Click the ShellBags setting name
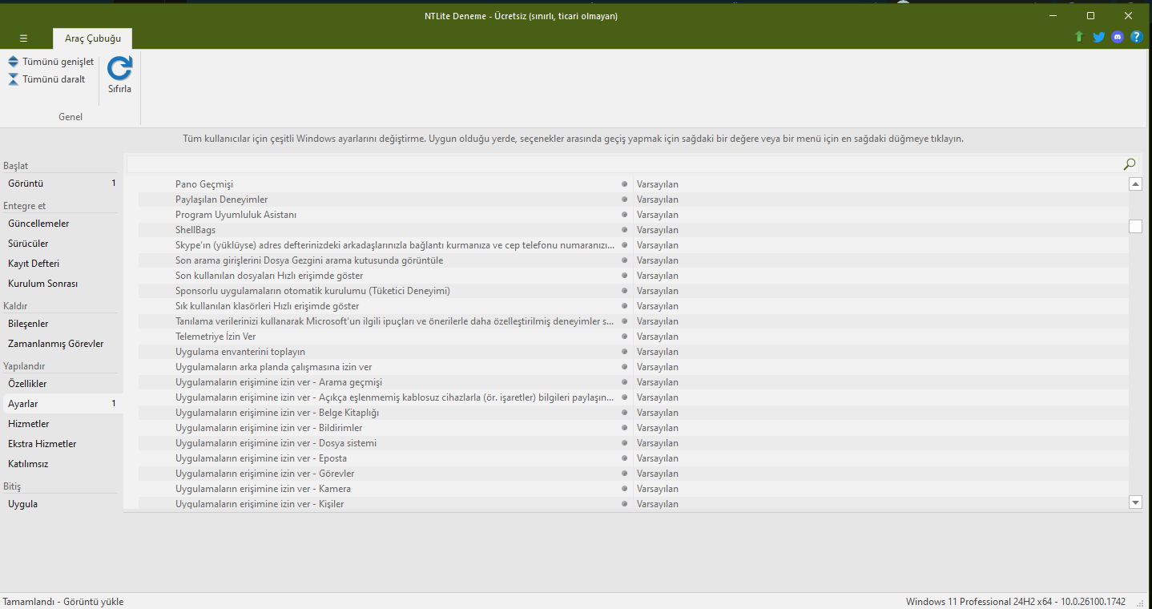This screenshot has height=609, width=1152. tap(195, 230)
